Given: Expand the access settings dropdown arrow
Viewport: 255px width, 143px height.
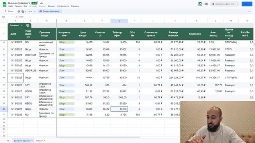Looking at the screenshot, I should (237, 4).
